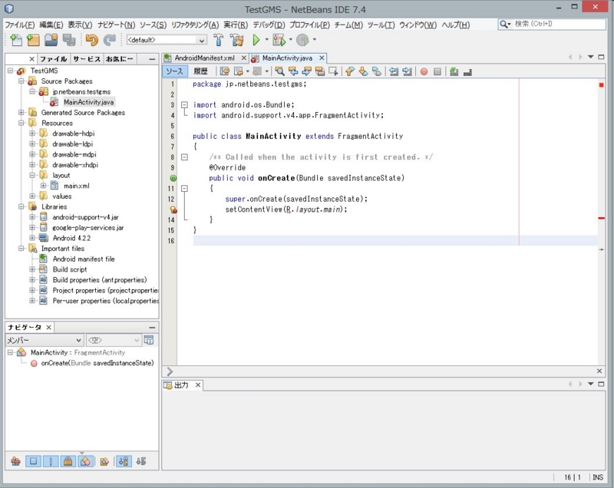Open the Run Project dropdown arrow
Viewport: 614px width, 488px height.
tap(266, 40)
